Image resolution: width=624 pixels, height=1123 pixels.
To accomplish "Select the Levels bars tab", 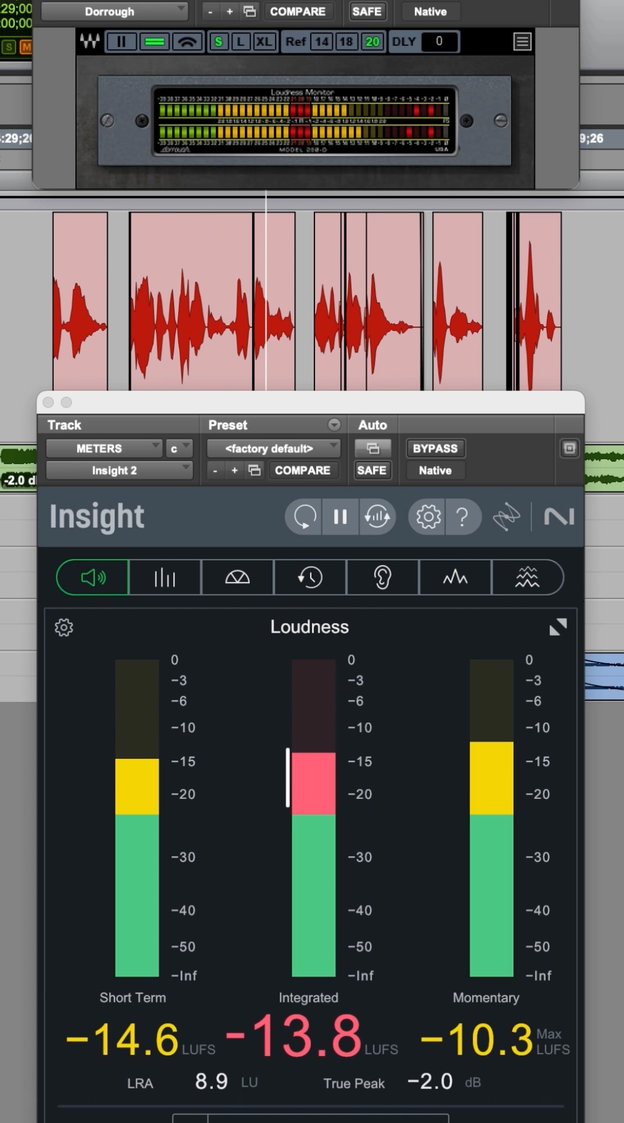I will (165, 577).
